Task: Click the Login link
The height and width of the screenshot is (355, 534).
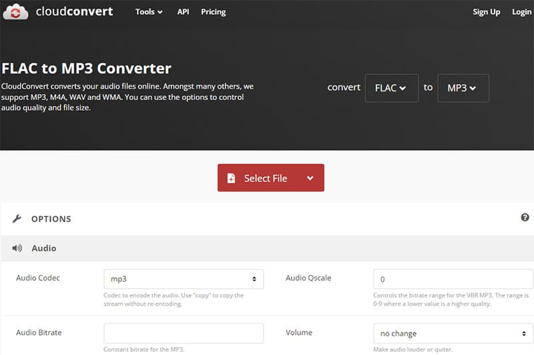Action: (x=522, y=12)
